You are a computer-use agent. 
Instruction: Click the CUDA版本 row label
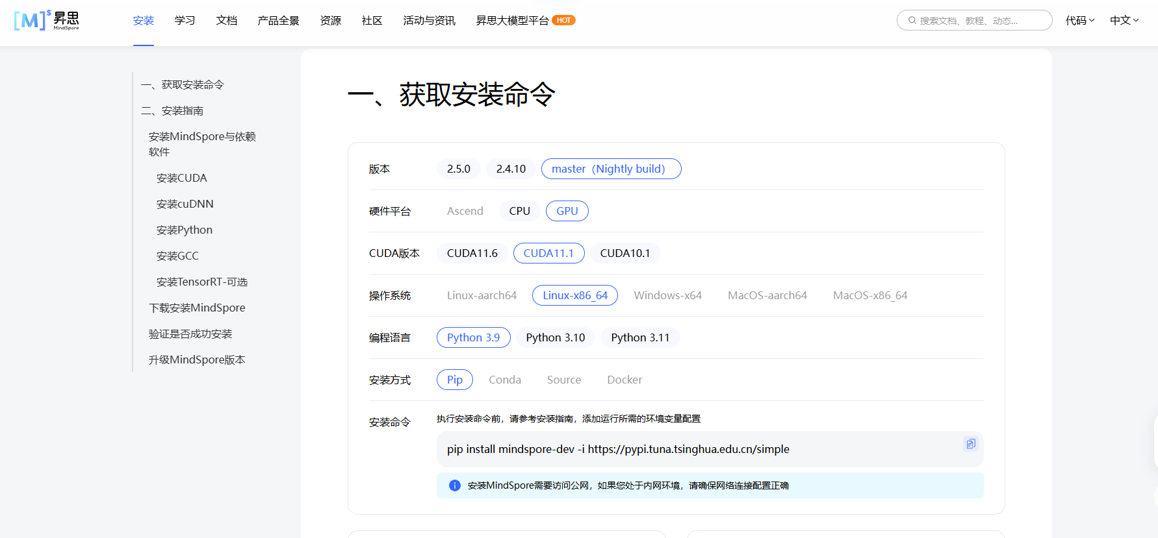(x=394, y=253)
